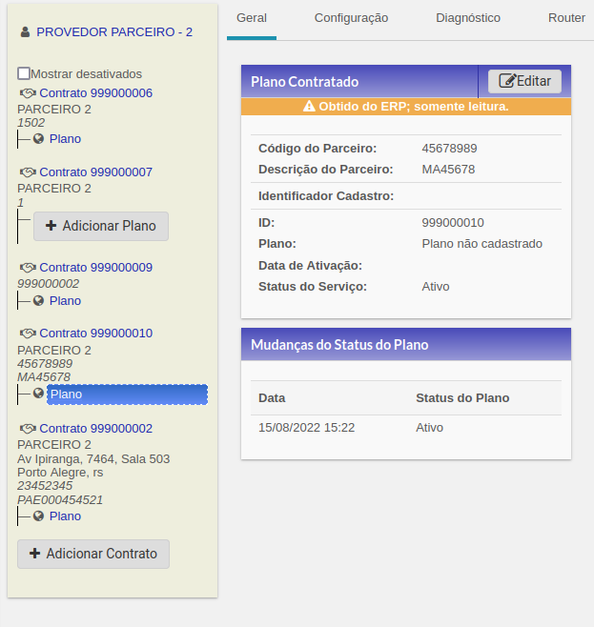
Task: Click the Editar button
Action: pyautogui.click(x=524, y=81)
